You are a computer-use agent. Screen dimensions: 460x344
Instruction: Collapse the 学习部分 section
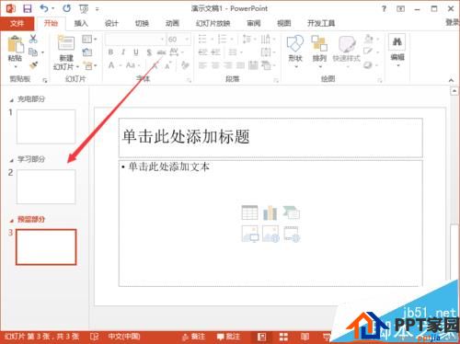[x=12, y=160]
